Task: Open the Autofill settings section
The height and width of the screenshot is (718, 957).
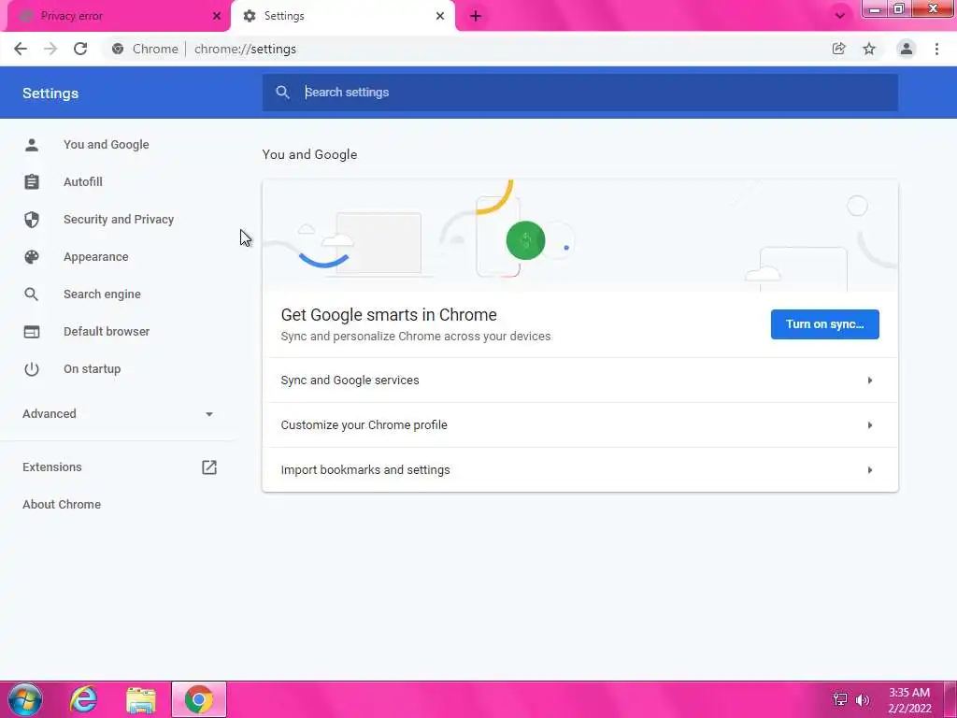Action: pyautogui.click(x=83, y=182)
